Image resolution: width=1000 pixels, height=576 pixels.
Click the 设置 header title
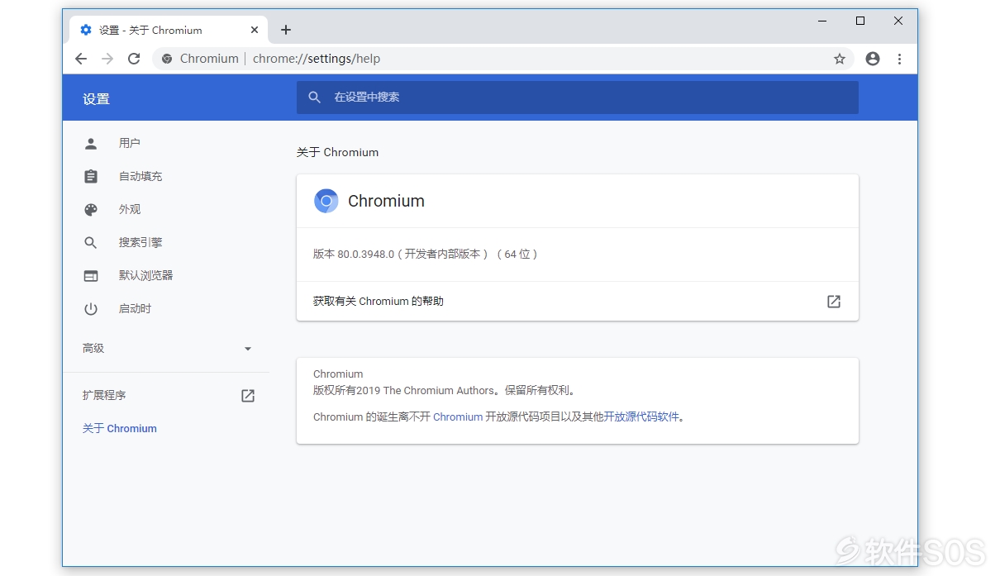coord(96,99)
